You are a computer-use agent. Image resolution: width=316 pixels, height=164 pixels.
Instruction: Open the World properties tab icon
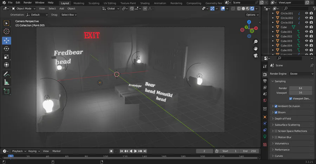click(x=265, y=100)
